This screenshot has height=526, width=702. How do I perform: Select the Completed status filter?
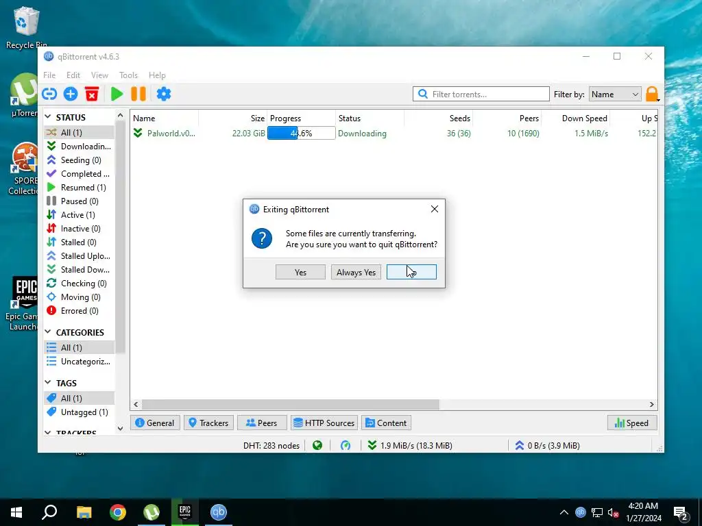pyautogui.click(x=80, y=173)
